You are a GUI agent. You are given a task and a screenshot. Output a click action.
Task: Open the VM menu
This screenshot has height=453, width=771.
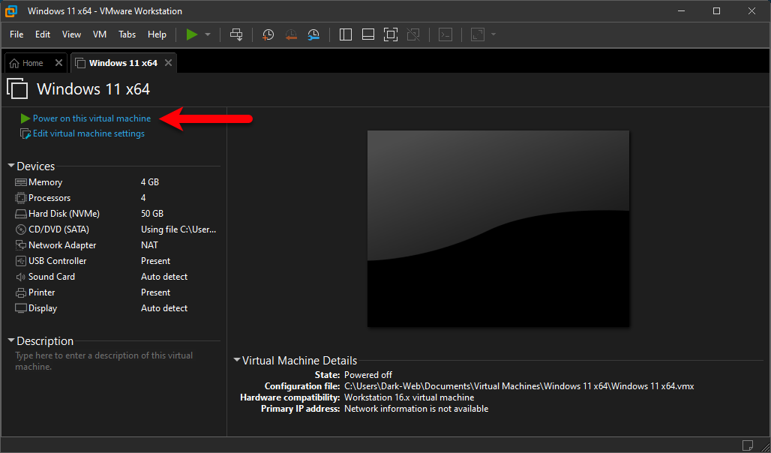[x=100, y=34]
